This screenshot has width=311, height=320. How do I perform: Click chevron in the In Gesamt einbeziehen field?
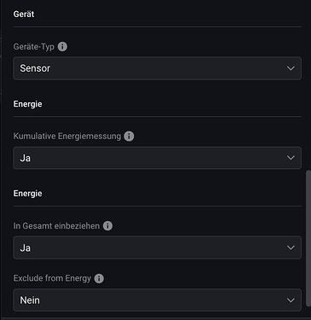pos(291,247)
